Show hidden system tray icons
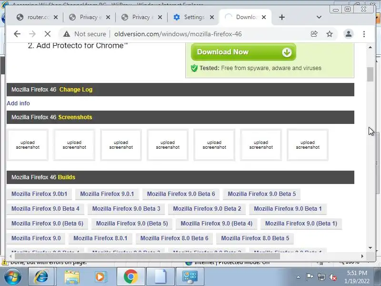 pyautogui.click(x=299, y=277)
